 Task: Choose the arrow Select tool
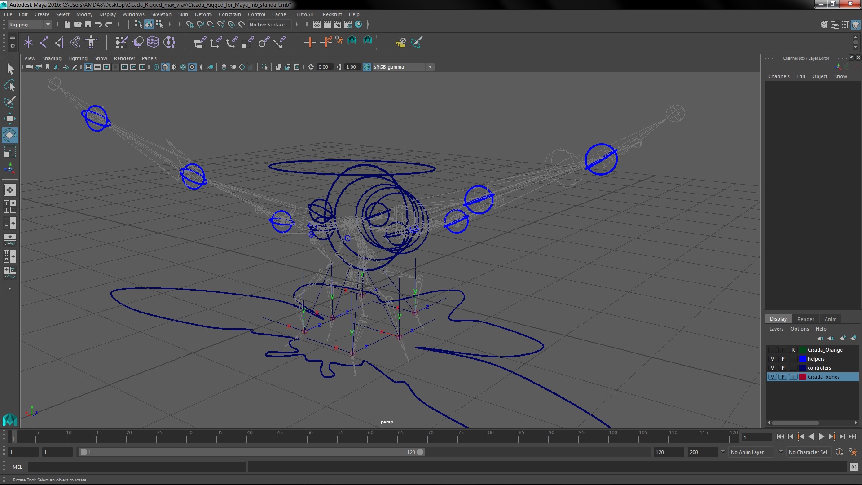point(9,69)
